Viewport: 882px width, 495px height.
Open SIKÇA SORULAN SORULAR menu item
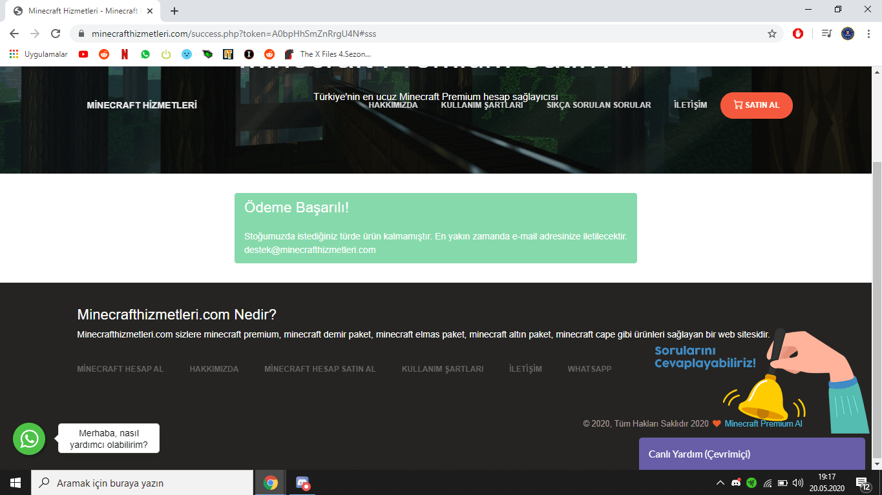(599, 105)
